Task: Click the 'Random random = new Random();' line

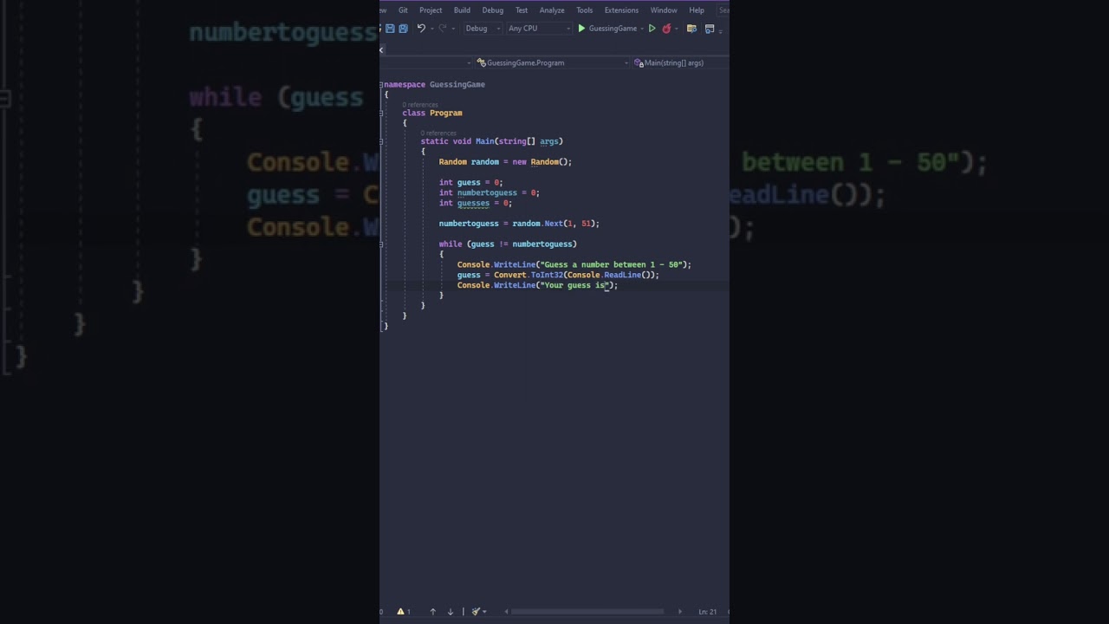Action: (x=505, y=162)
